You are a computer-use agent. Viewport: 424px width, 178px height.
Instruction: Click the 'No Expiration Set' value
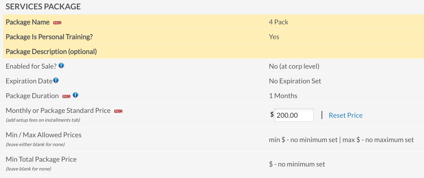coord(295,81)
